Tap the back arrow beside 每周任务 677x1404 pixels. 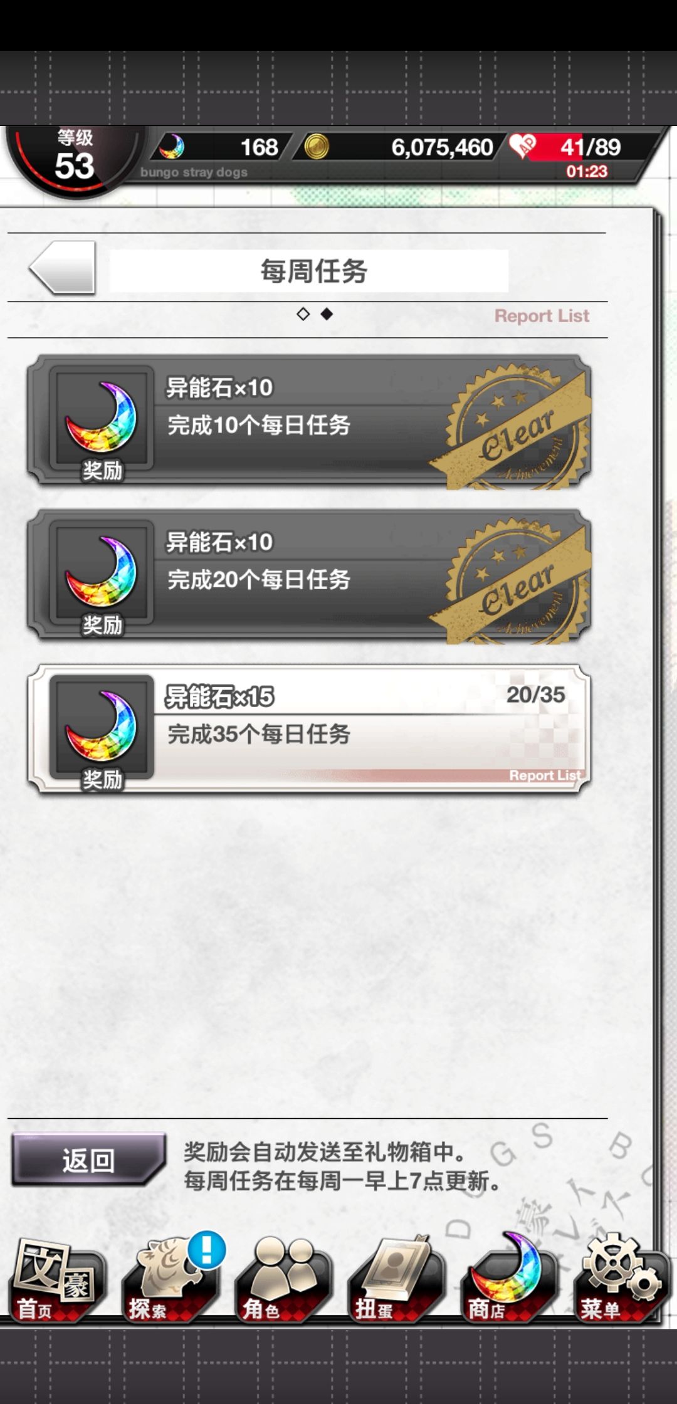63,268
